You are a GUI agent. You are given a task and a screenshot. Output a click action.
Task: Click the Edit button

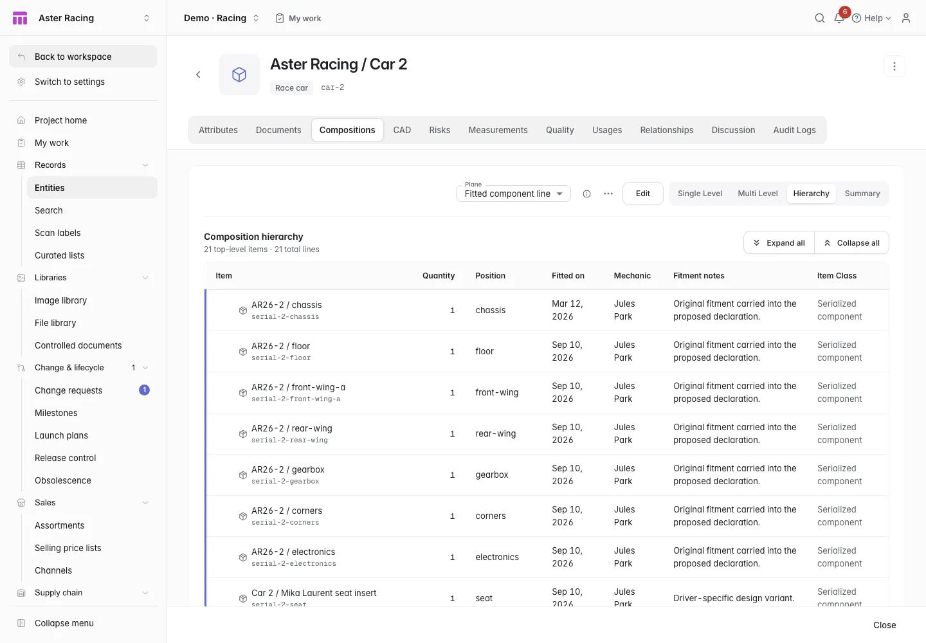click(x=643, y=194)
